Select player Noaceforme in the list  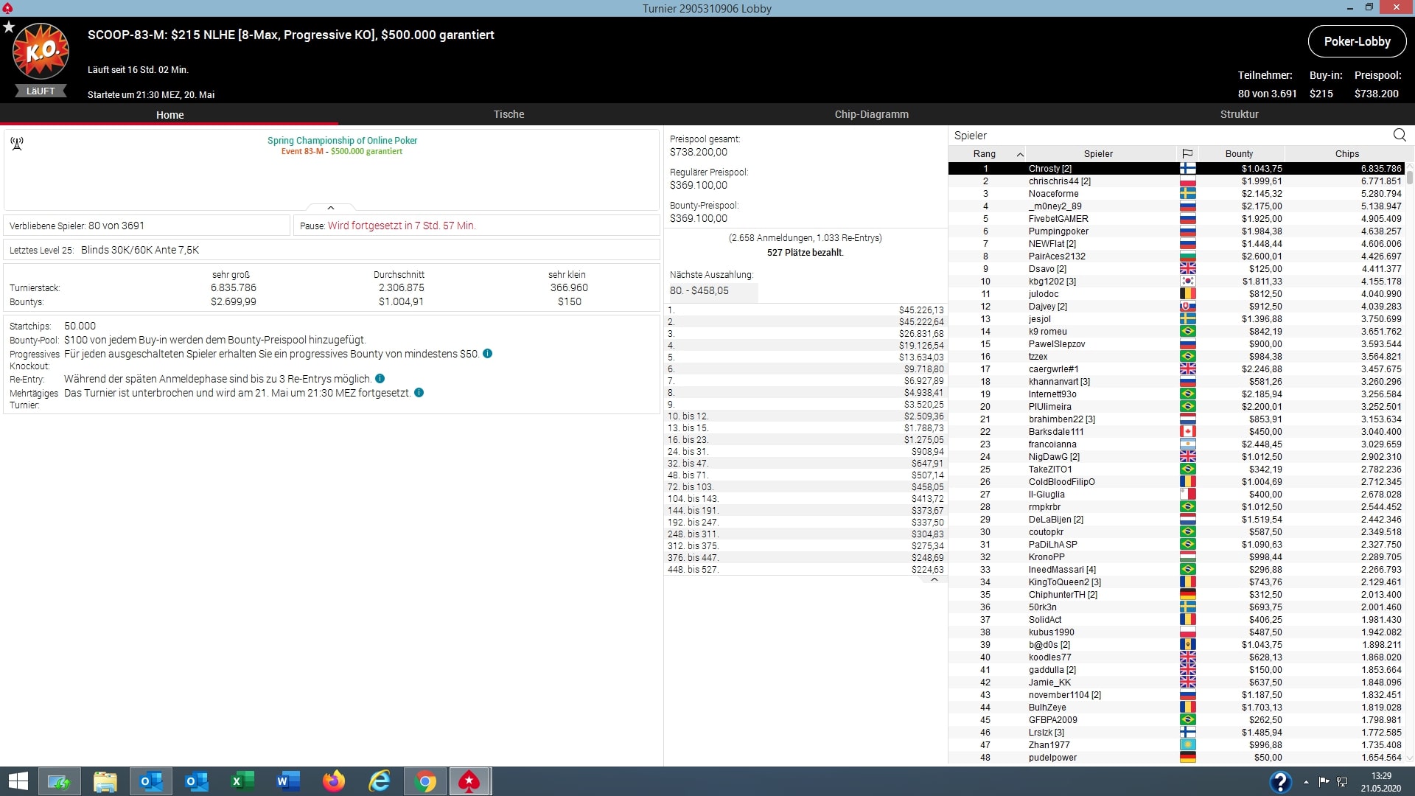tap(1053, 194)
